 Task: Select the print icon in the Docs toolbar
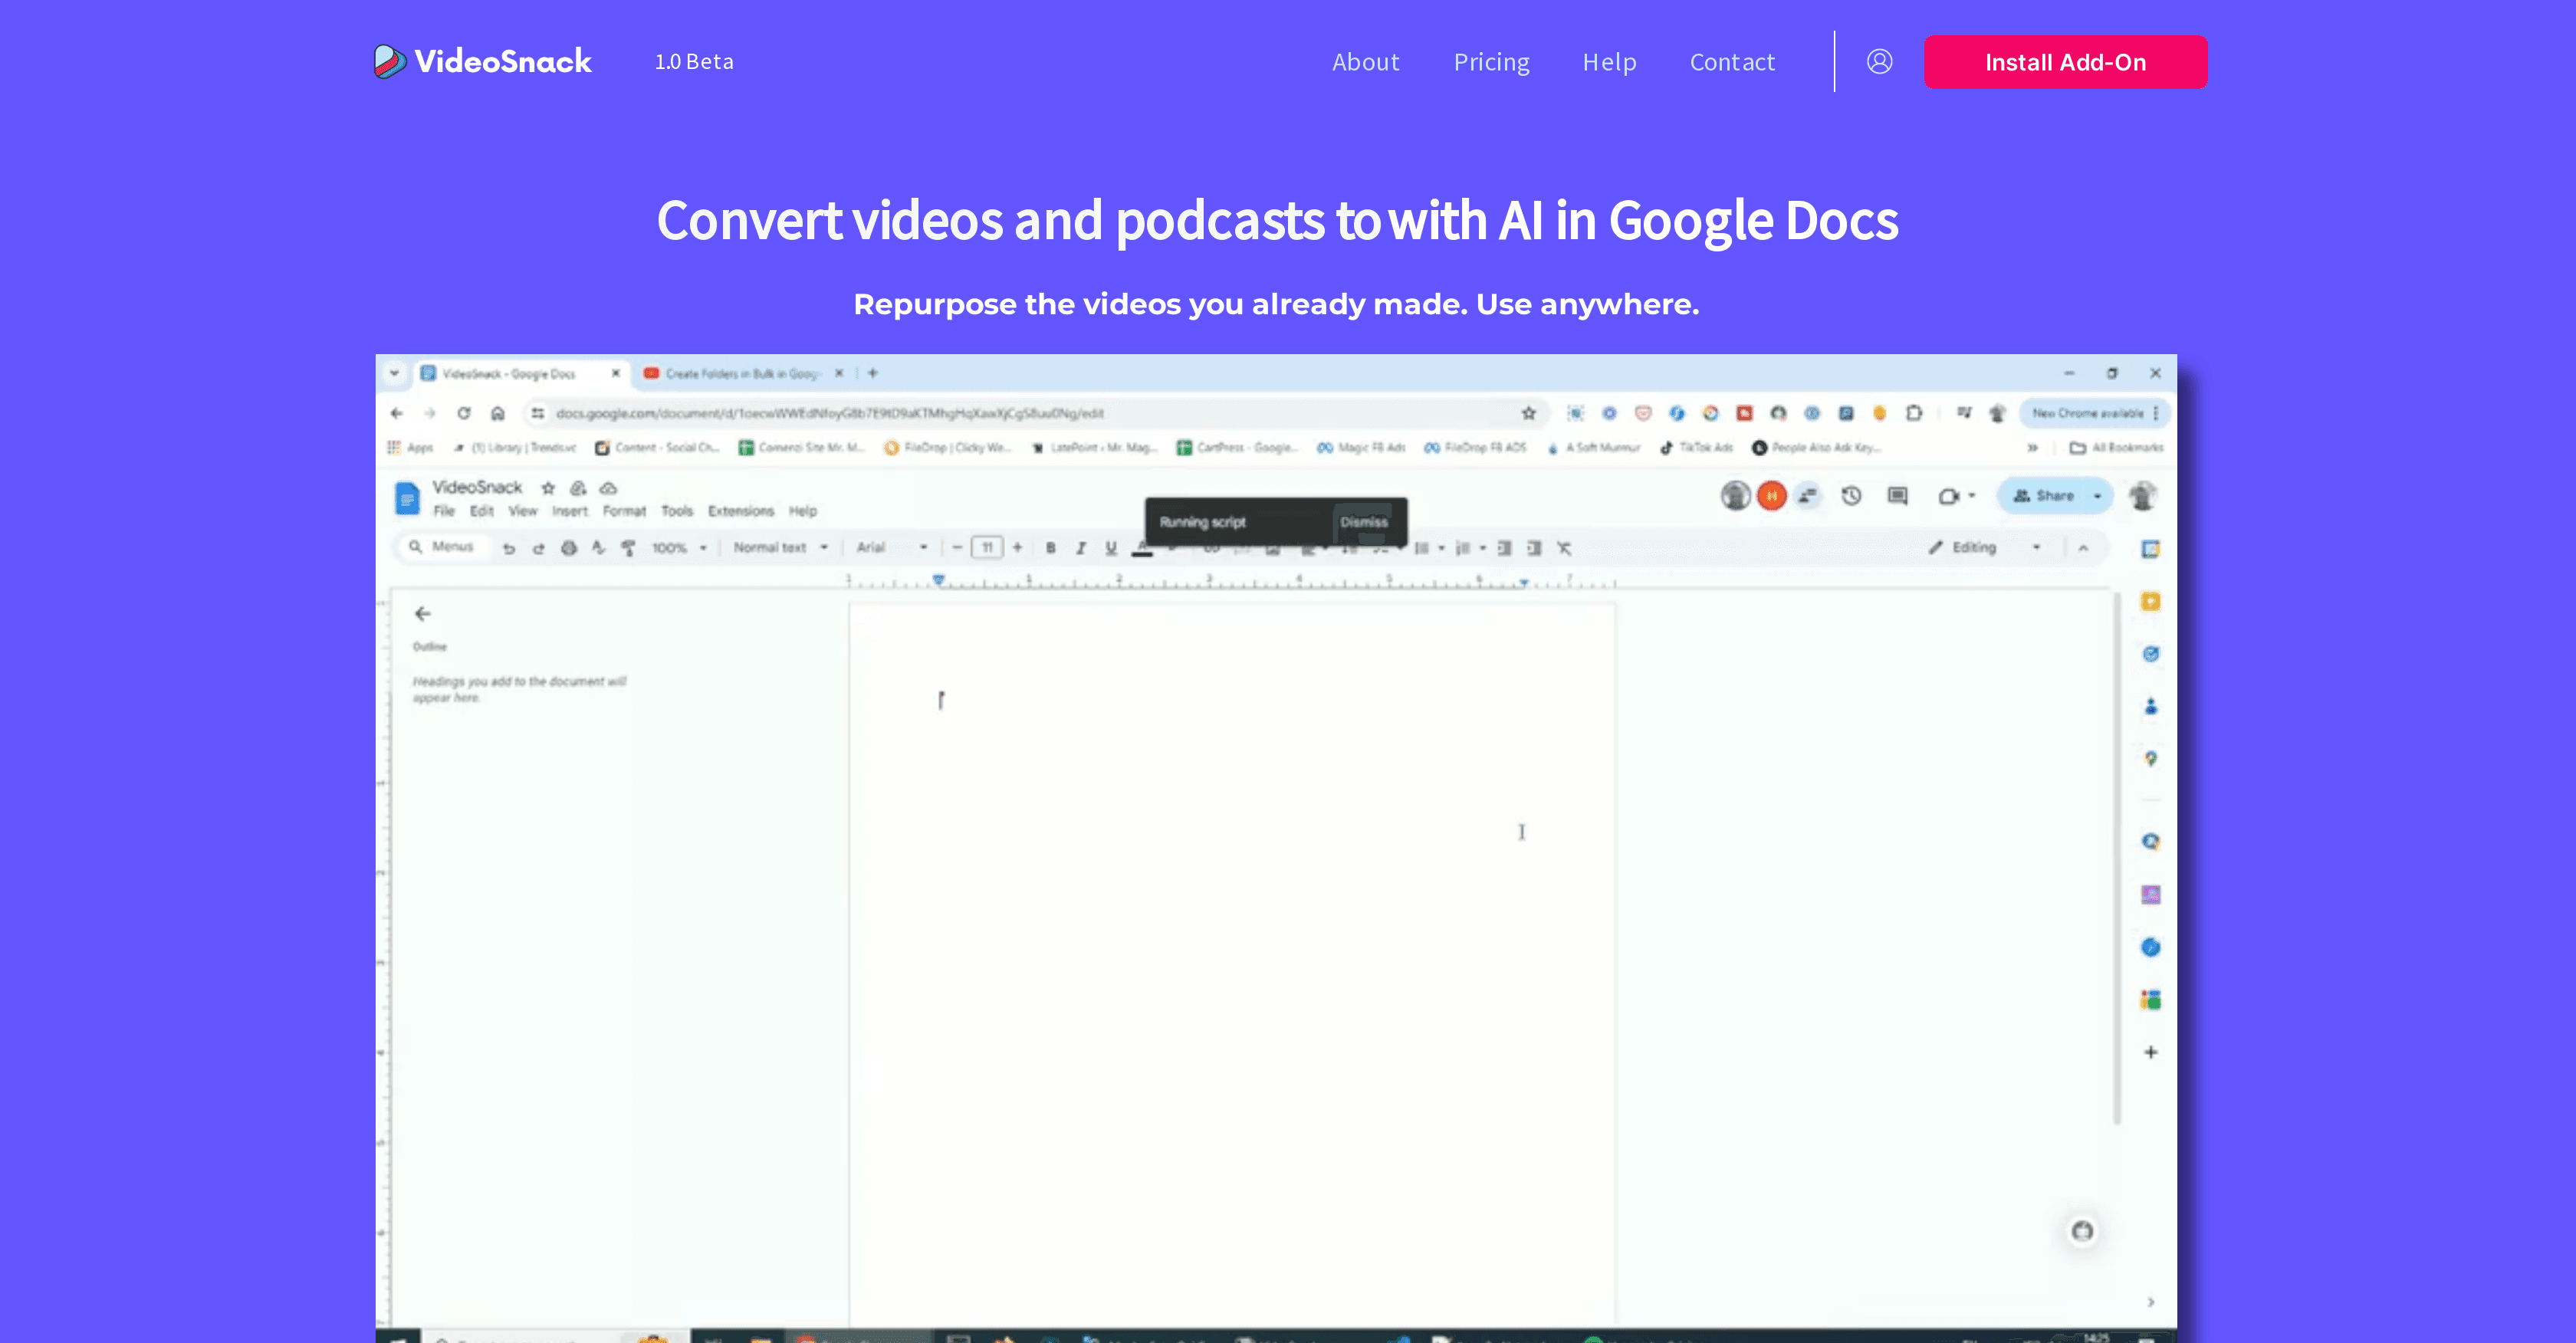tap(569, 548)
